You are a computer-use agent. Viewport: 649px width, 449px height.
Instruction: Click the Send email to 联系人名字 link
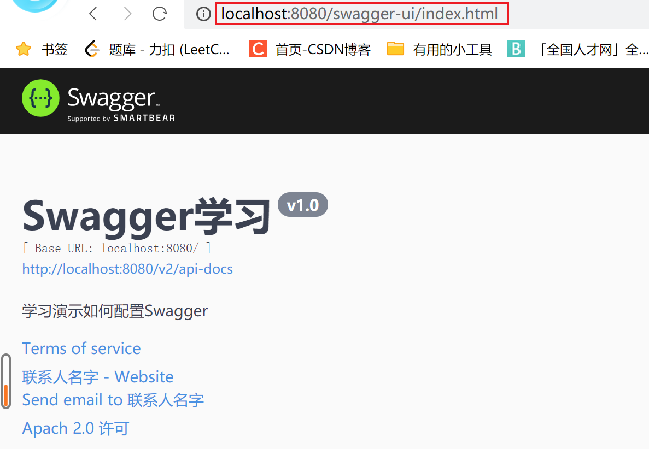113,399
